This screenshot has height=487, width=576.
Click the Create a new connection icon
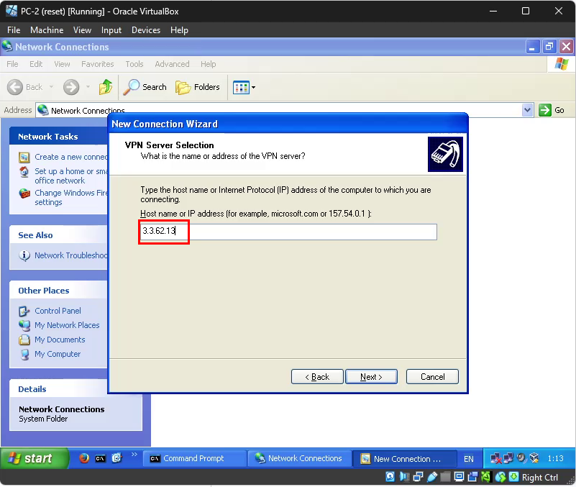24,158
